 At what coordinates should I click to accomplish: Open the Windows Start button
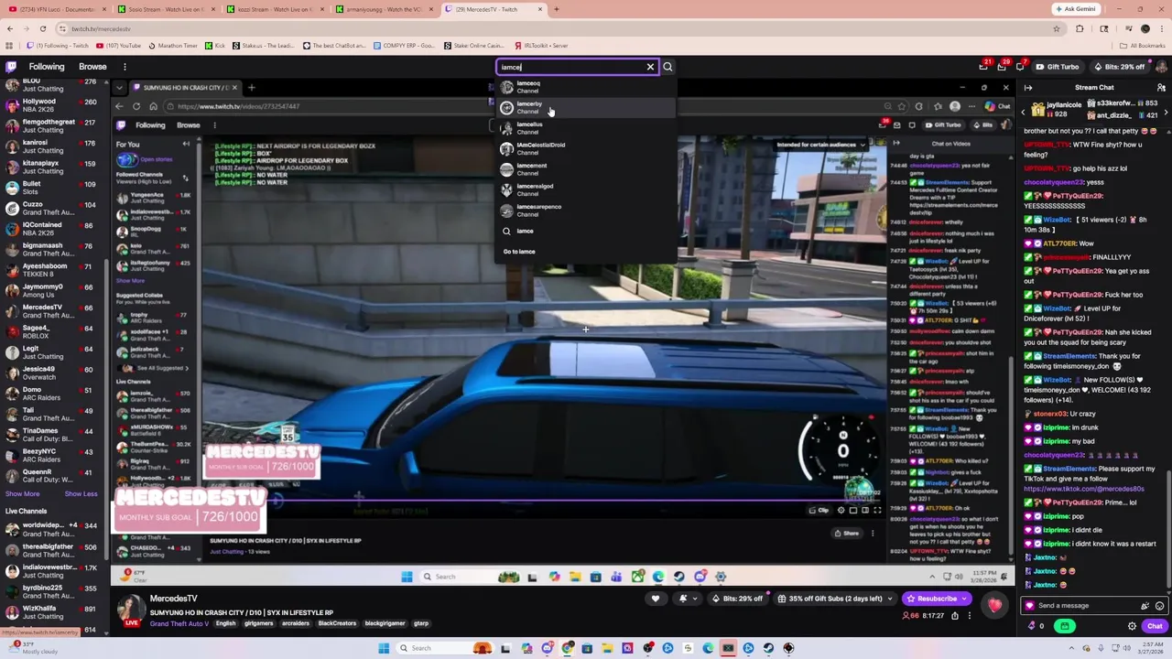(383, 648)
